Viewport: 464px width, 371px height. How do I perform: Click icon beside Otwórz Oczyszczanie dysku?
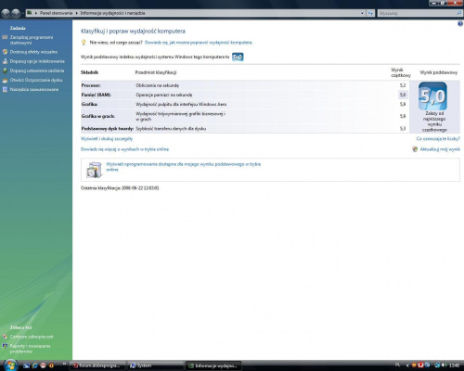click(5, 80)
